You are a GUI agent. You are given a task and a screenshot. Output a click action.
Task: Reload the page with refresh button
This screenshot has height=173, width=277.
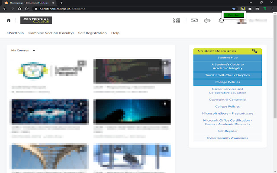click(19, 9)
